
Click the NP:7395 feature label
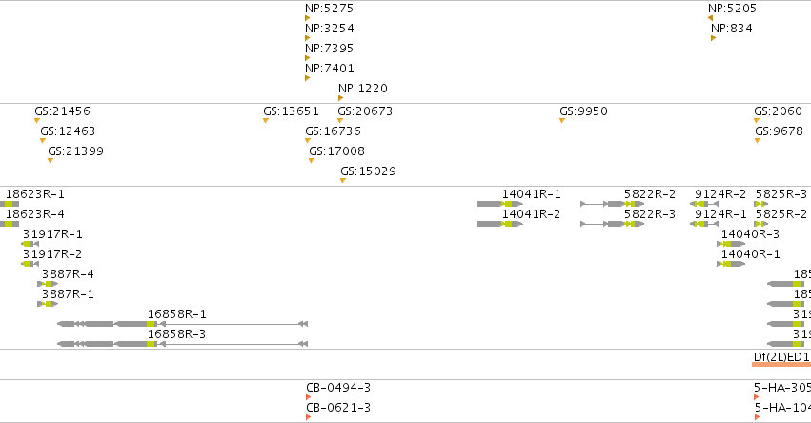coord(329,49)
